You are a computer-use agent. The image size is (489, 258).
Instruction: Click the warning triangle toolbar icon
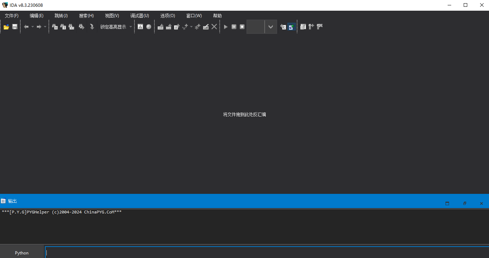pos(140,27)
